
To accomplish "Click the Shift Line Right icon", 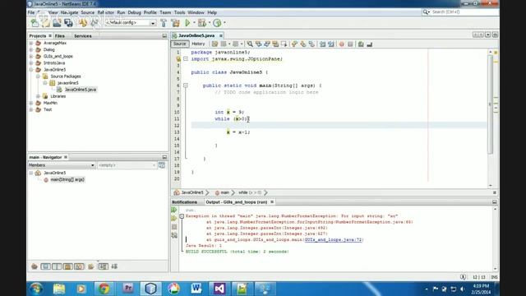I will (x=330, y=44).
